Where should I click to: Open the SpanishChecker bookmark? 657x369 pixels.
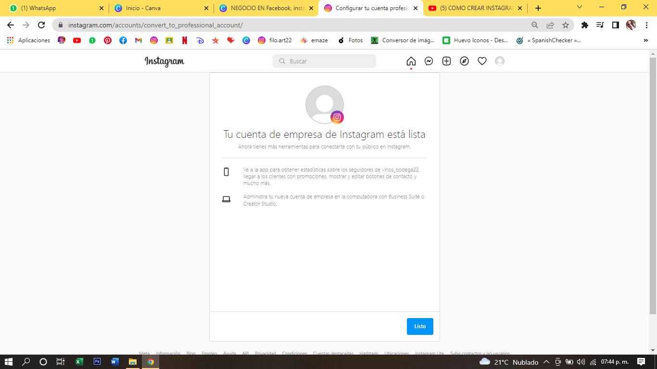click(x=548, y=40)
